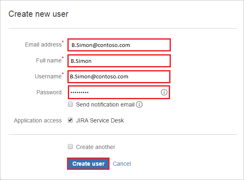Uncheck JIRA Service Desk access
Screen dimensions: 244x180
pos(70,120)
